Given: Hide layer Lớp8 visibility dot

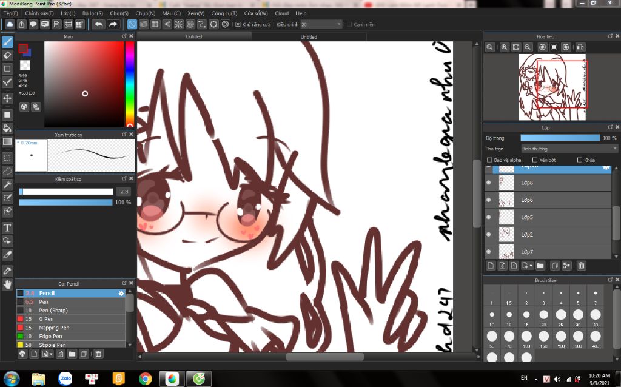Looking at the screenshot, I should [488, 183].
